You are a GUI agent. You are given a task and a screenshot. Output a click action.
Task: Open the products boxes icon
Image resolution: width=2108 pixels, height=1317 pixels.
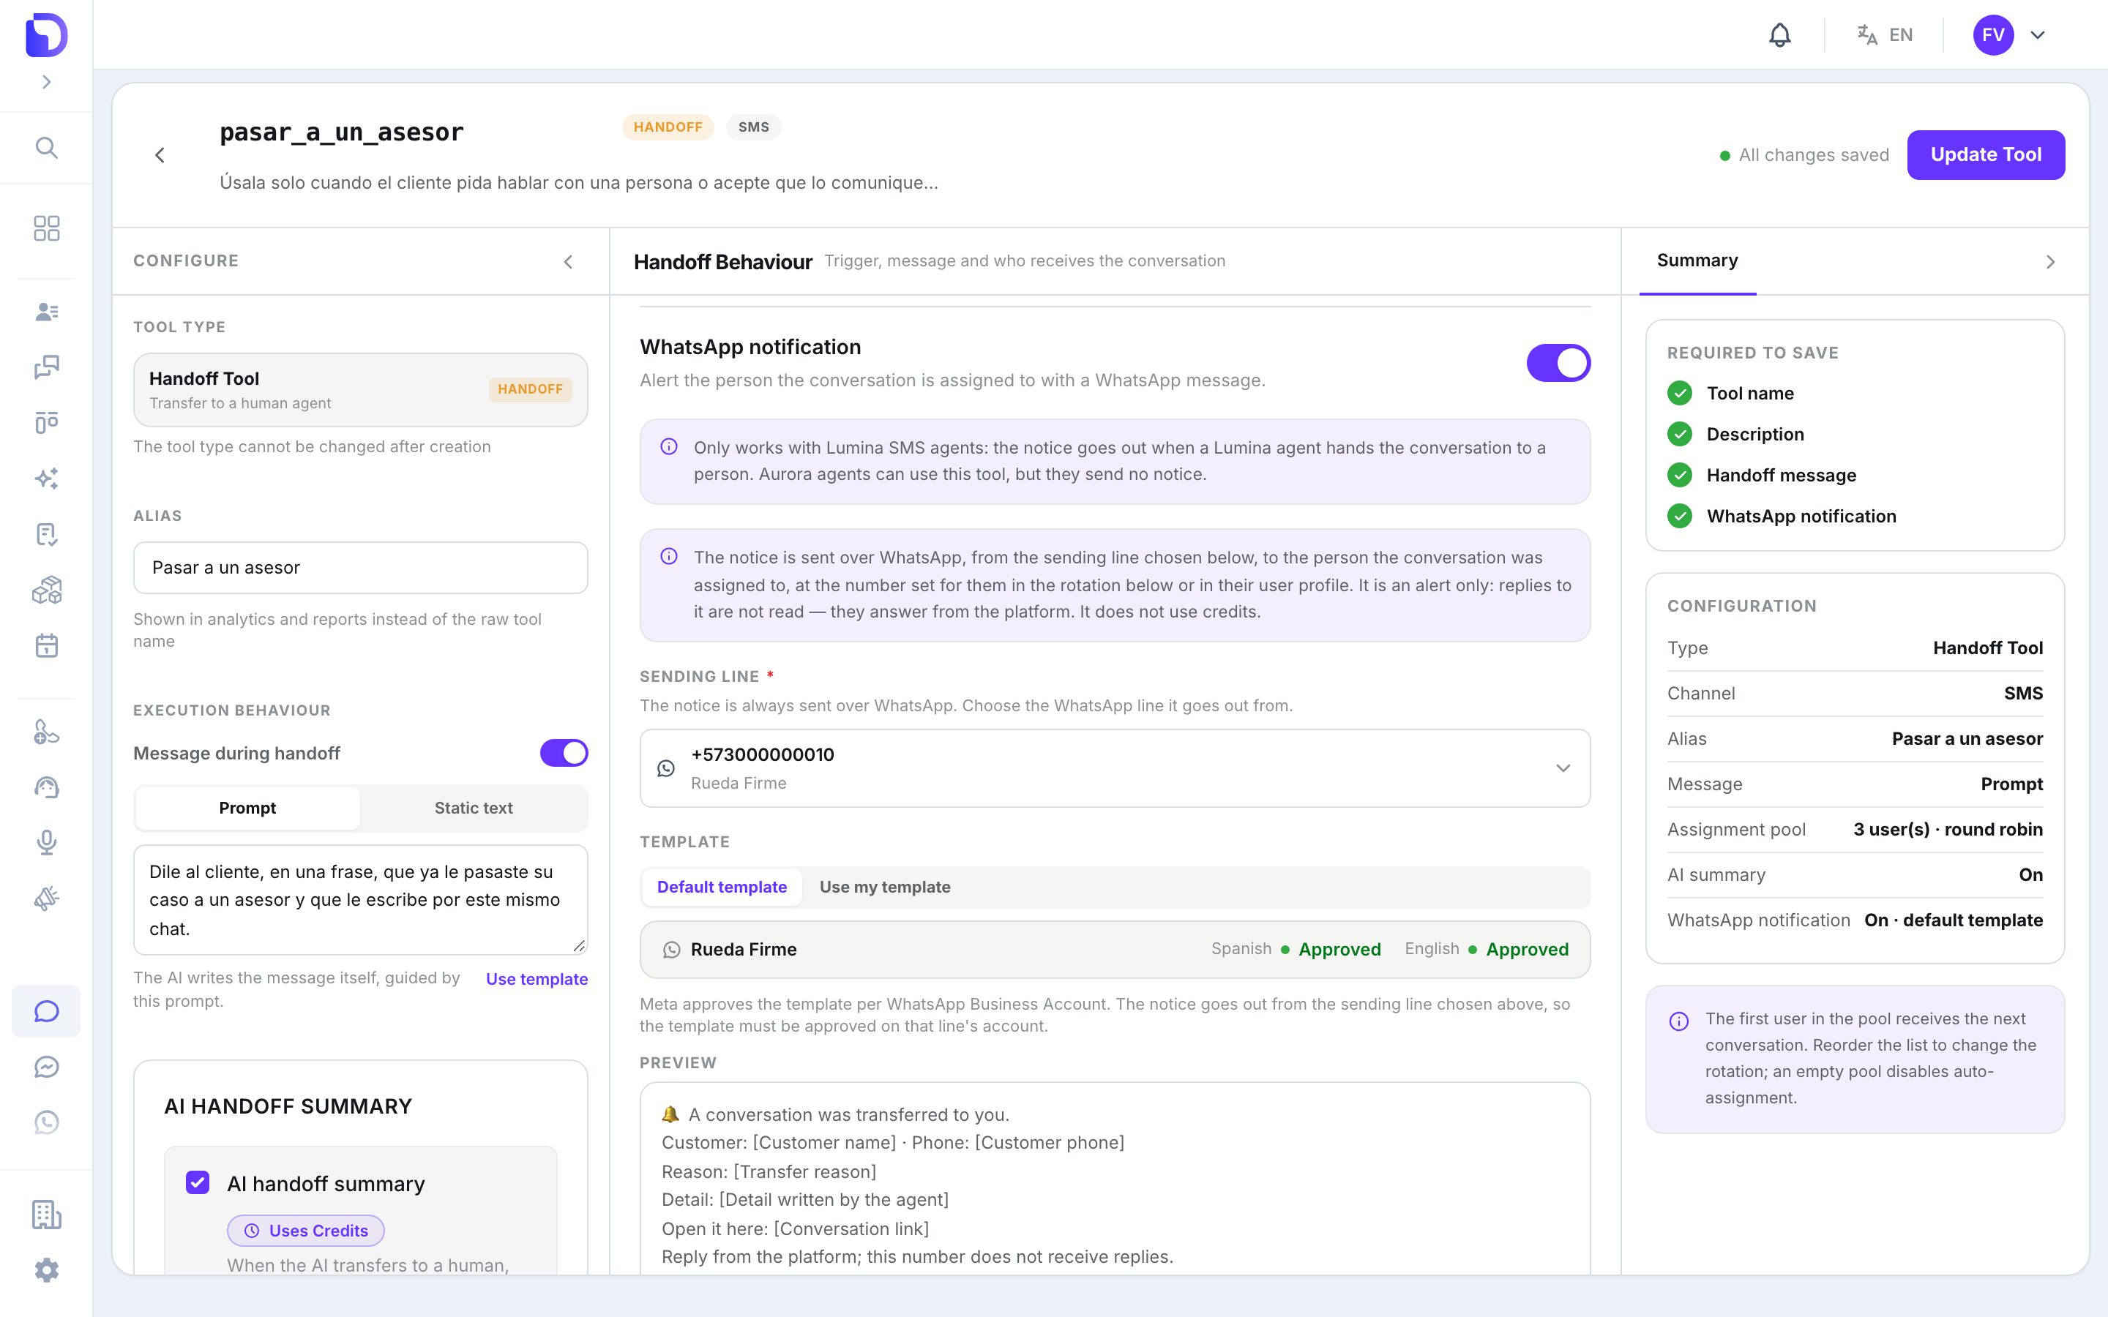[x=46, y=590]
